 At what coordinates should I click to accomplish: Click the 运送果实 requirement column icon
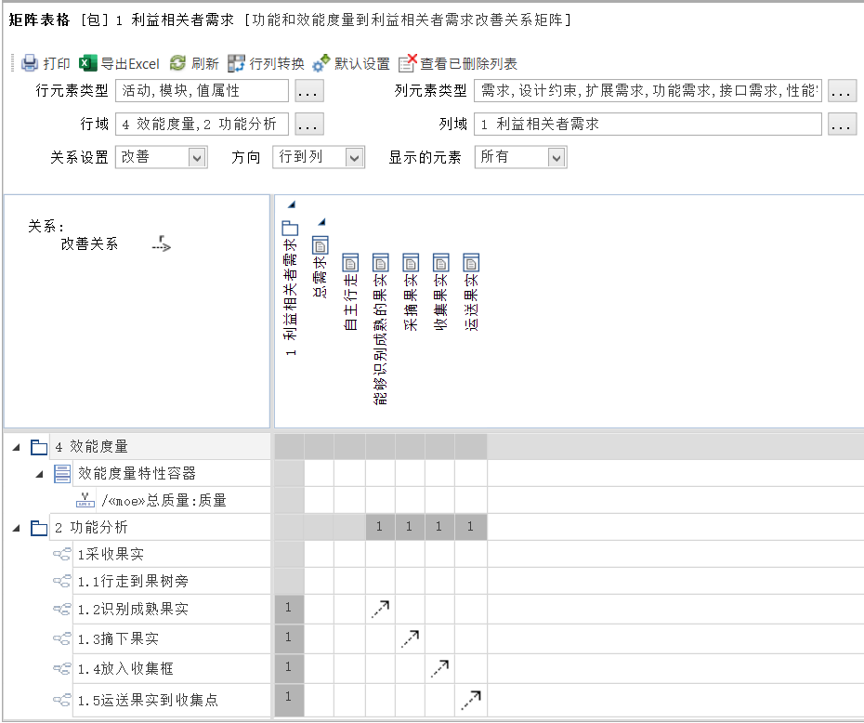point(472,263)
